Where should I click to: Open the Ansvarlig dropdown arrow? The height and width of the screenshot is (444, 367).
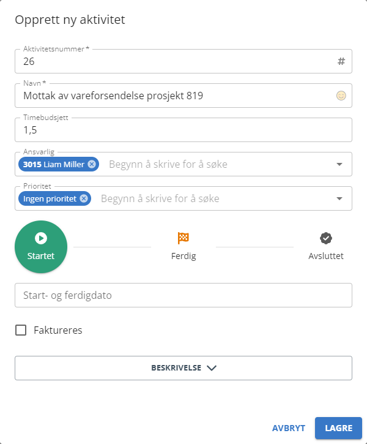[339, 164]
